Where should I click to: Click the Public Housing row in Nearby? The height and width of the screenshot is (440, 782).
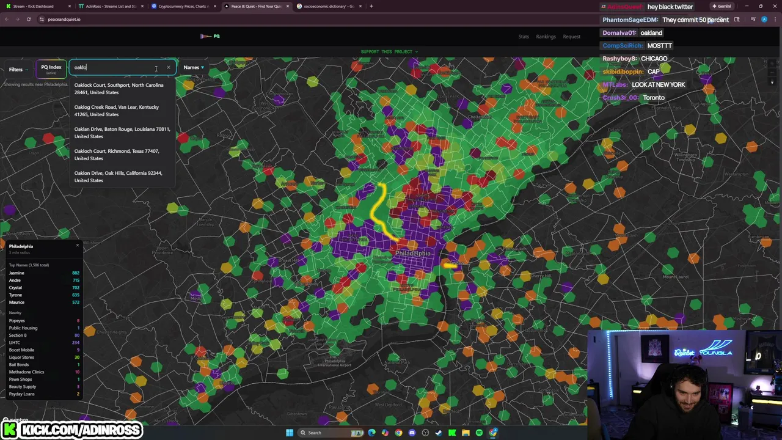coord(44,328)
